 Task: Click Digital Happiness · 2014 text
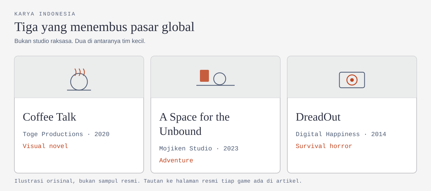[341, 134]
